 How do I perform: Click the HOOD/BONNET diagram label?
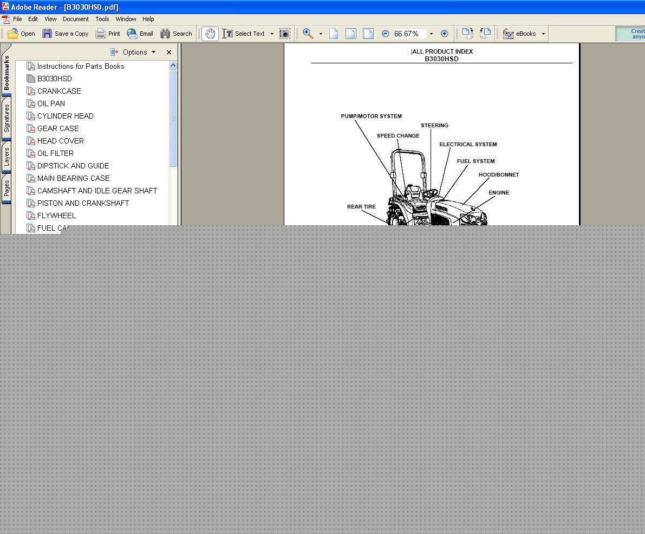(x=499, y=175)
